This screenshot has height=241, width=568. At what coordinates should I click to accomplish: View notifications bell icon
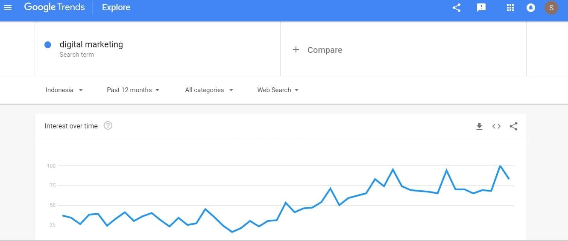pos(531,8)
